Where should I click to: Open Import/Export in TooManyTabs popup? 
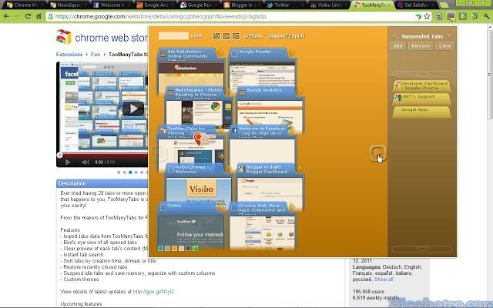287,36
